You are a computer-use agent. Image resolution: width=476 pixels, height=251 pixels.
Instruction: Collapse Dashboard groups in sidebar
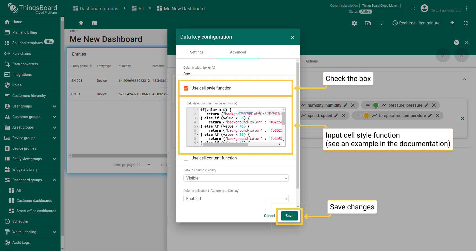click(54, 180)
